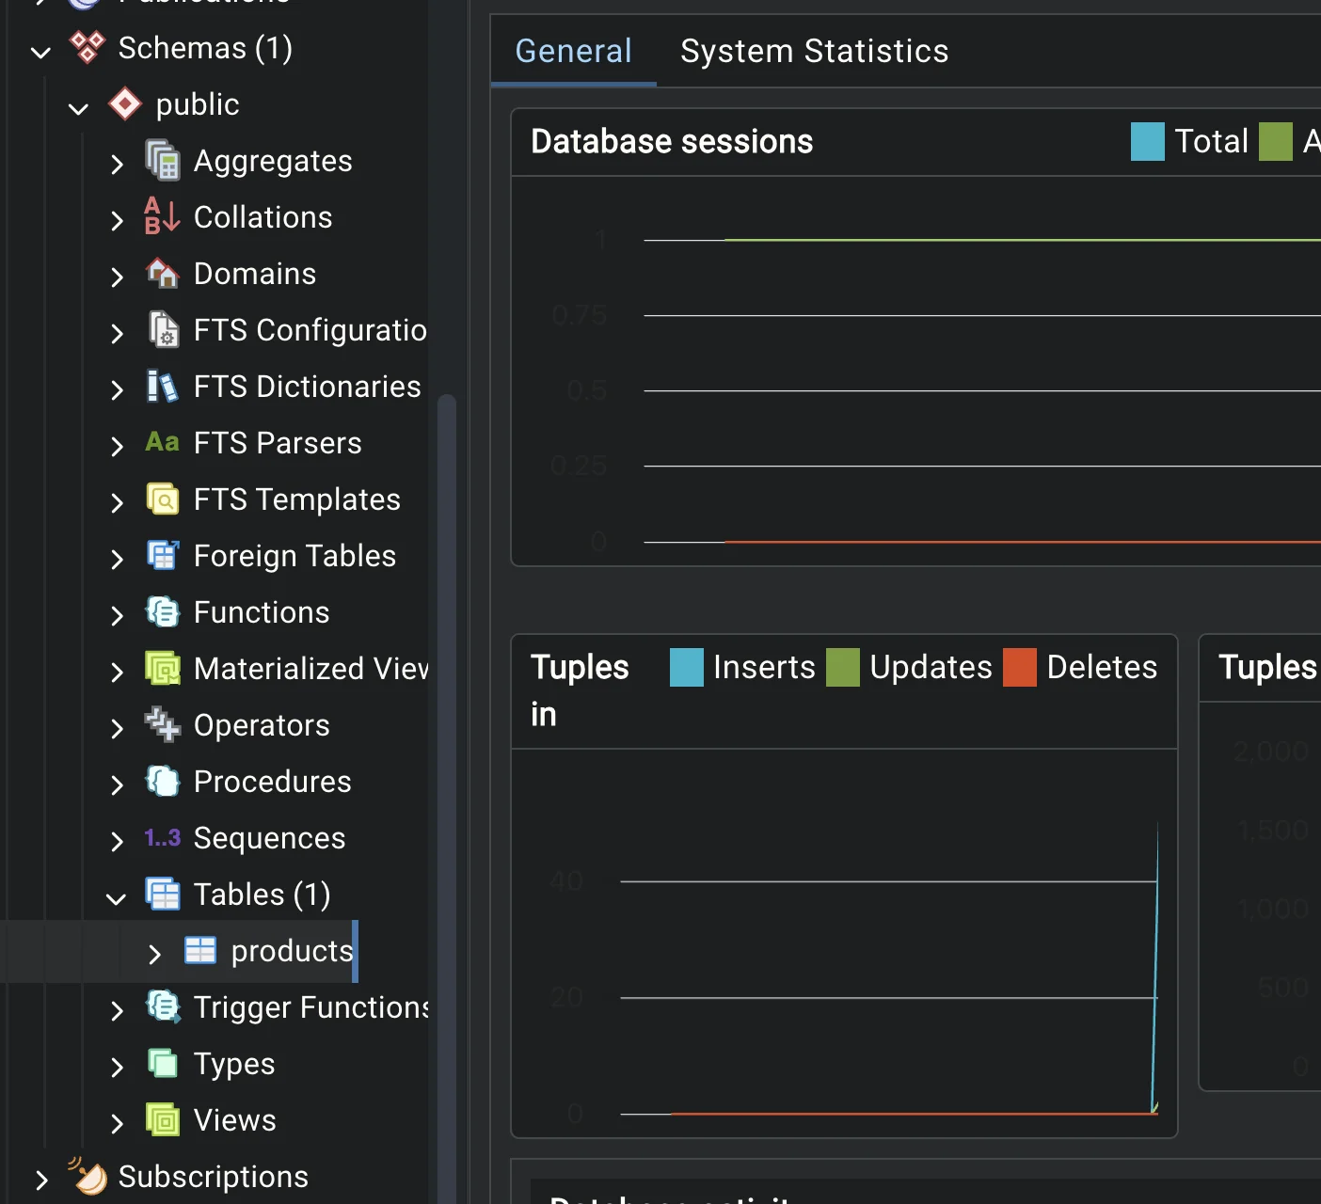Click the Types icon

[163, 1063]
